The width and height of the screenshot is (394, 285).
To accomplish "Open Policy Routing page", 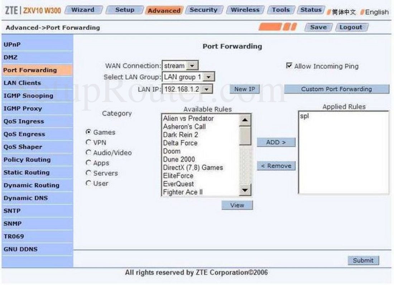I will pos(37,160).
